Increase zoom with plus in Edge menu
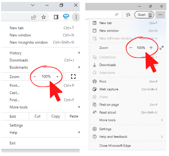Image resolution: width=169 pixels, height=156 pixels. click(x=151, y=48)
